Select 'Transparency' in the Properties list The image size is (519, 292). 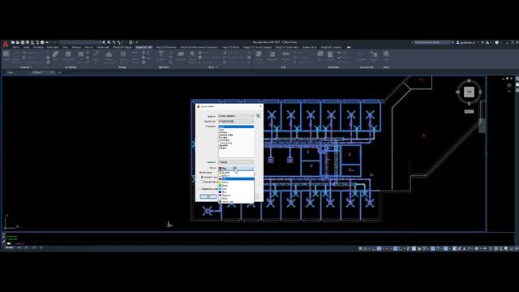236,143
